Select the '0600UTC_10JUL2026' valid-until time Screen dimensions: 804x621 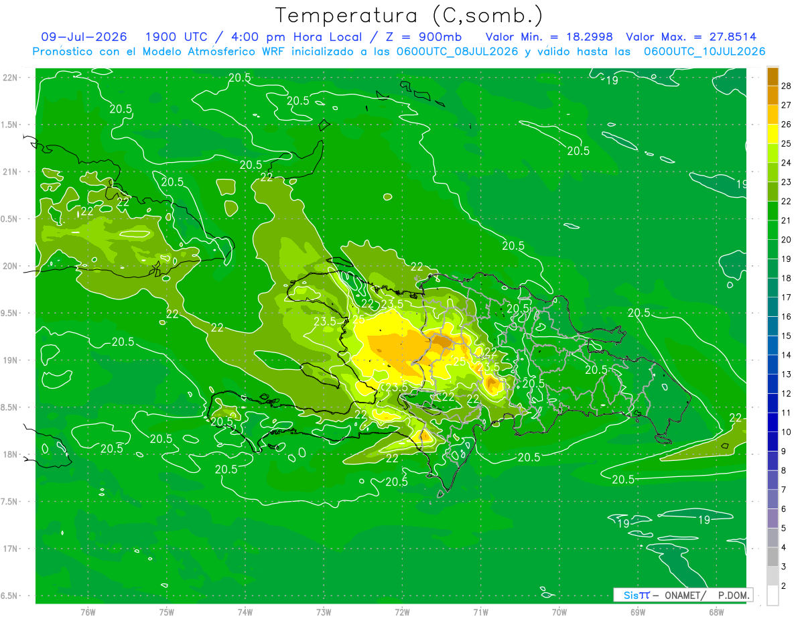click(x=706, y=52)
